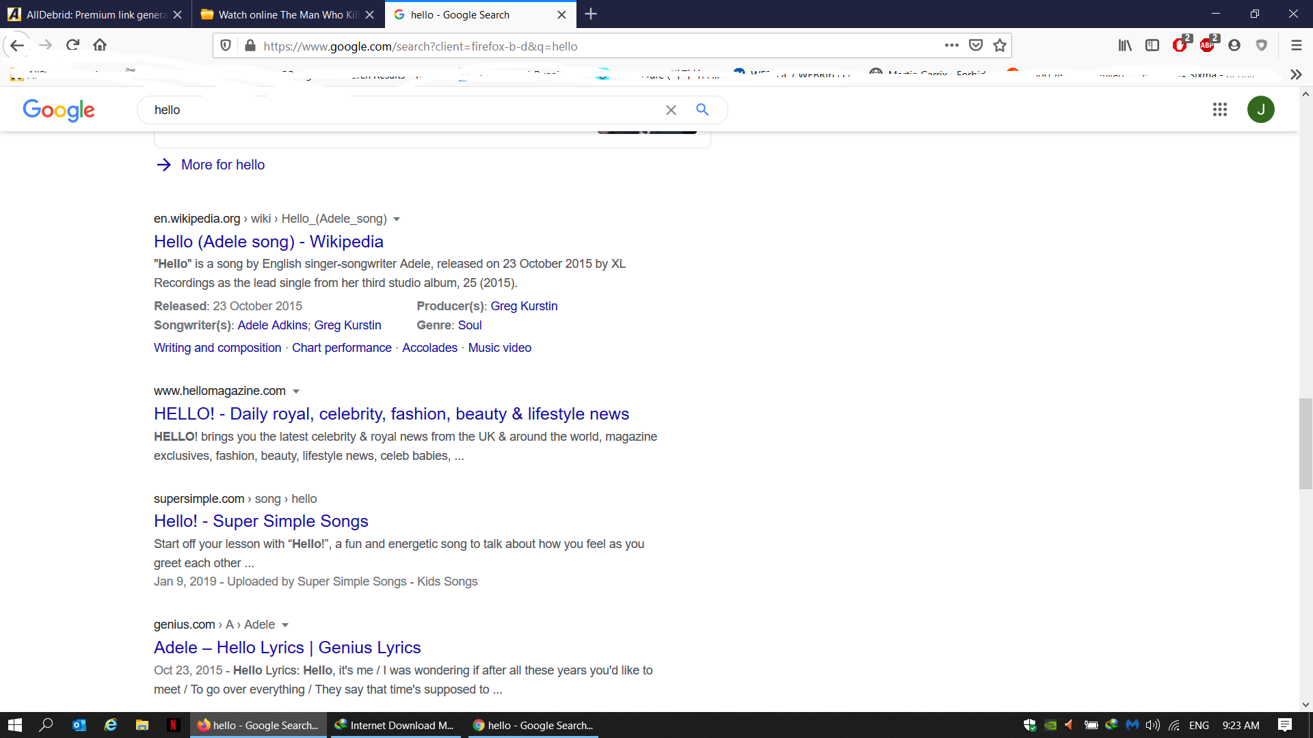The width and height of the screenshot is (1313, 738).
Task: Go back to the previous page
Action: pos(17,45)
